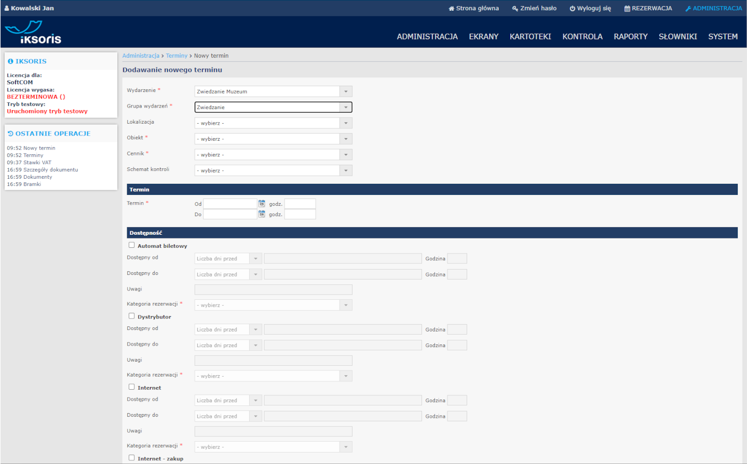
Task: Enable the Automat biletowy checkbox
Action: click(131, 245)
